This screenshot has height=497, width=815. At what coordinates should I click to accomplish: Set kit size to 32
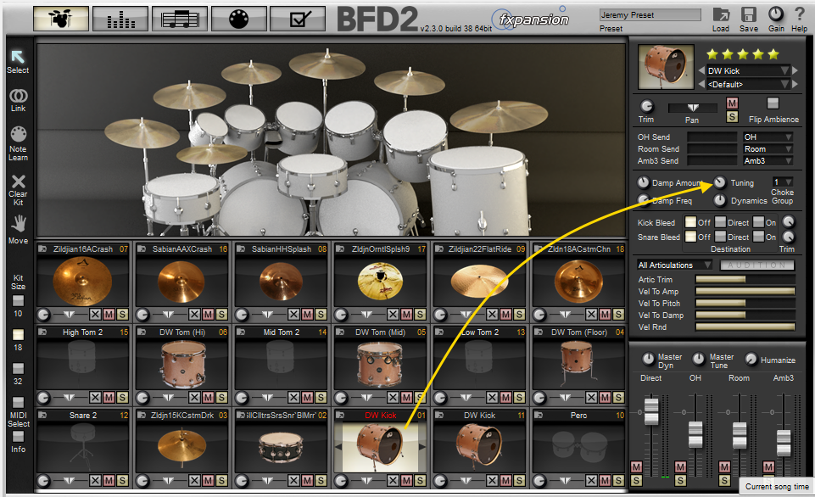click(18, 369)
